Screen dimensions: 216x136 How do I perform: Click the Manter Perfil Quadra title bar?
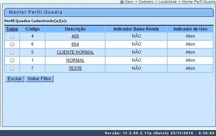coord(109,12)
